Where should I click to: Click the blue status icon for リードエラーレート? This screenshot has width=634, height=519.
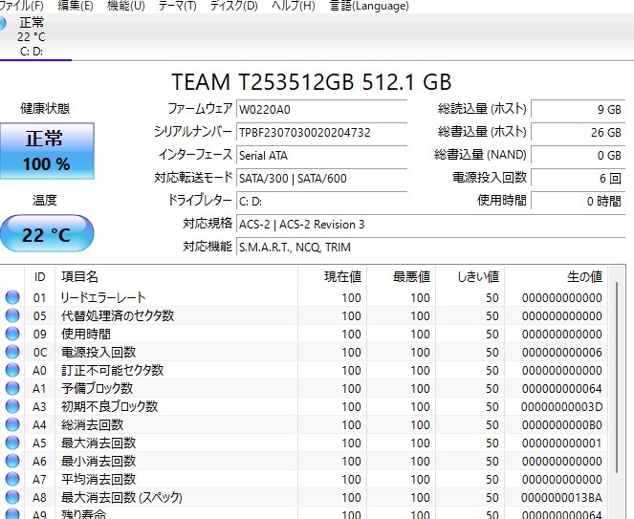(12, 298)
